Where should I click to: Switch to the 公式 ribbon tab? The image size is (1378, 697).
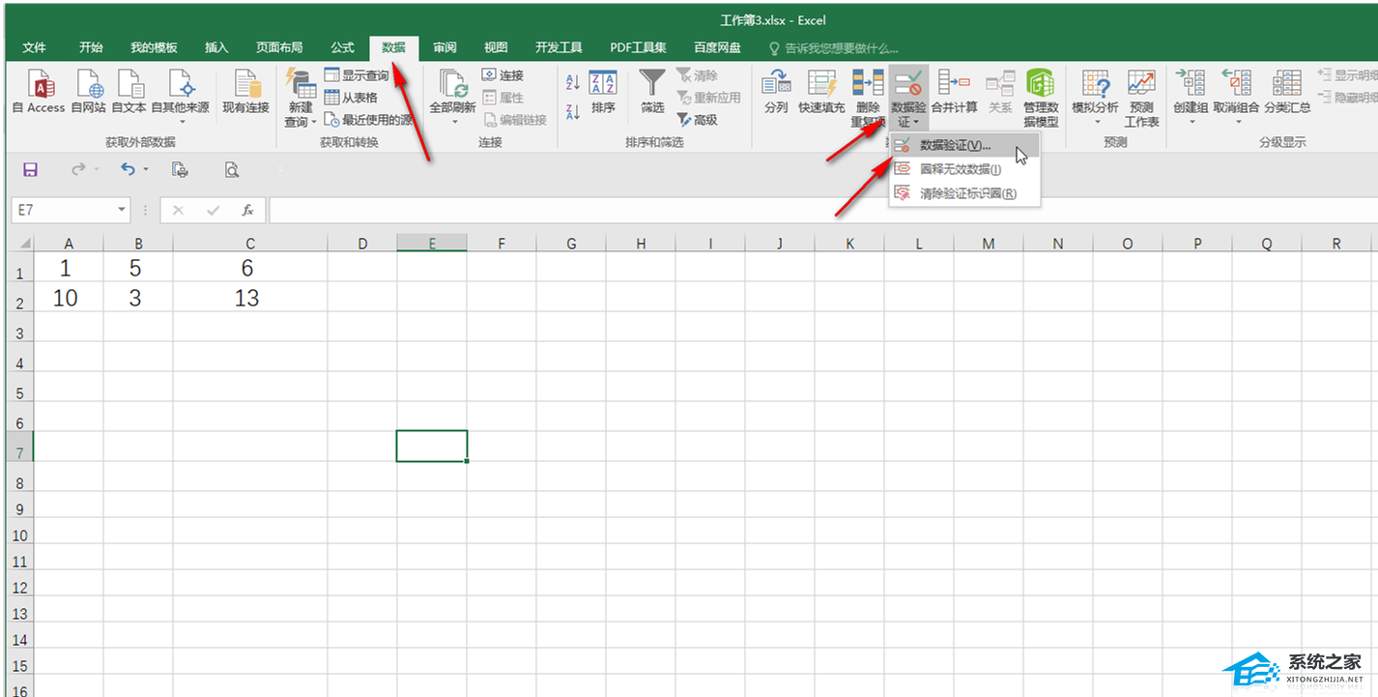coord(342,47)
